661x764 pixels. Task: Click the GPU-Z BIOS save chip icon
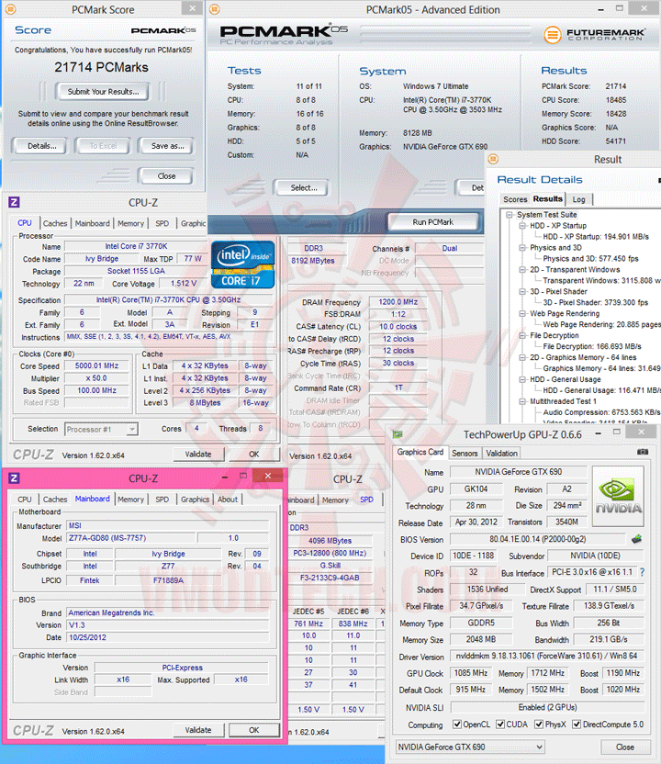pyautogui.click(x=636, y=539)
